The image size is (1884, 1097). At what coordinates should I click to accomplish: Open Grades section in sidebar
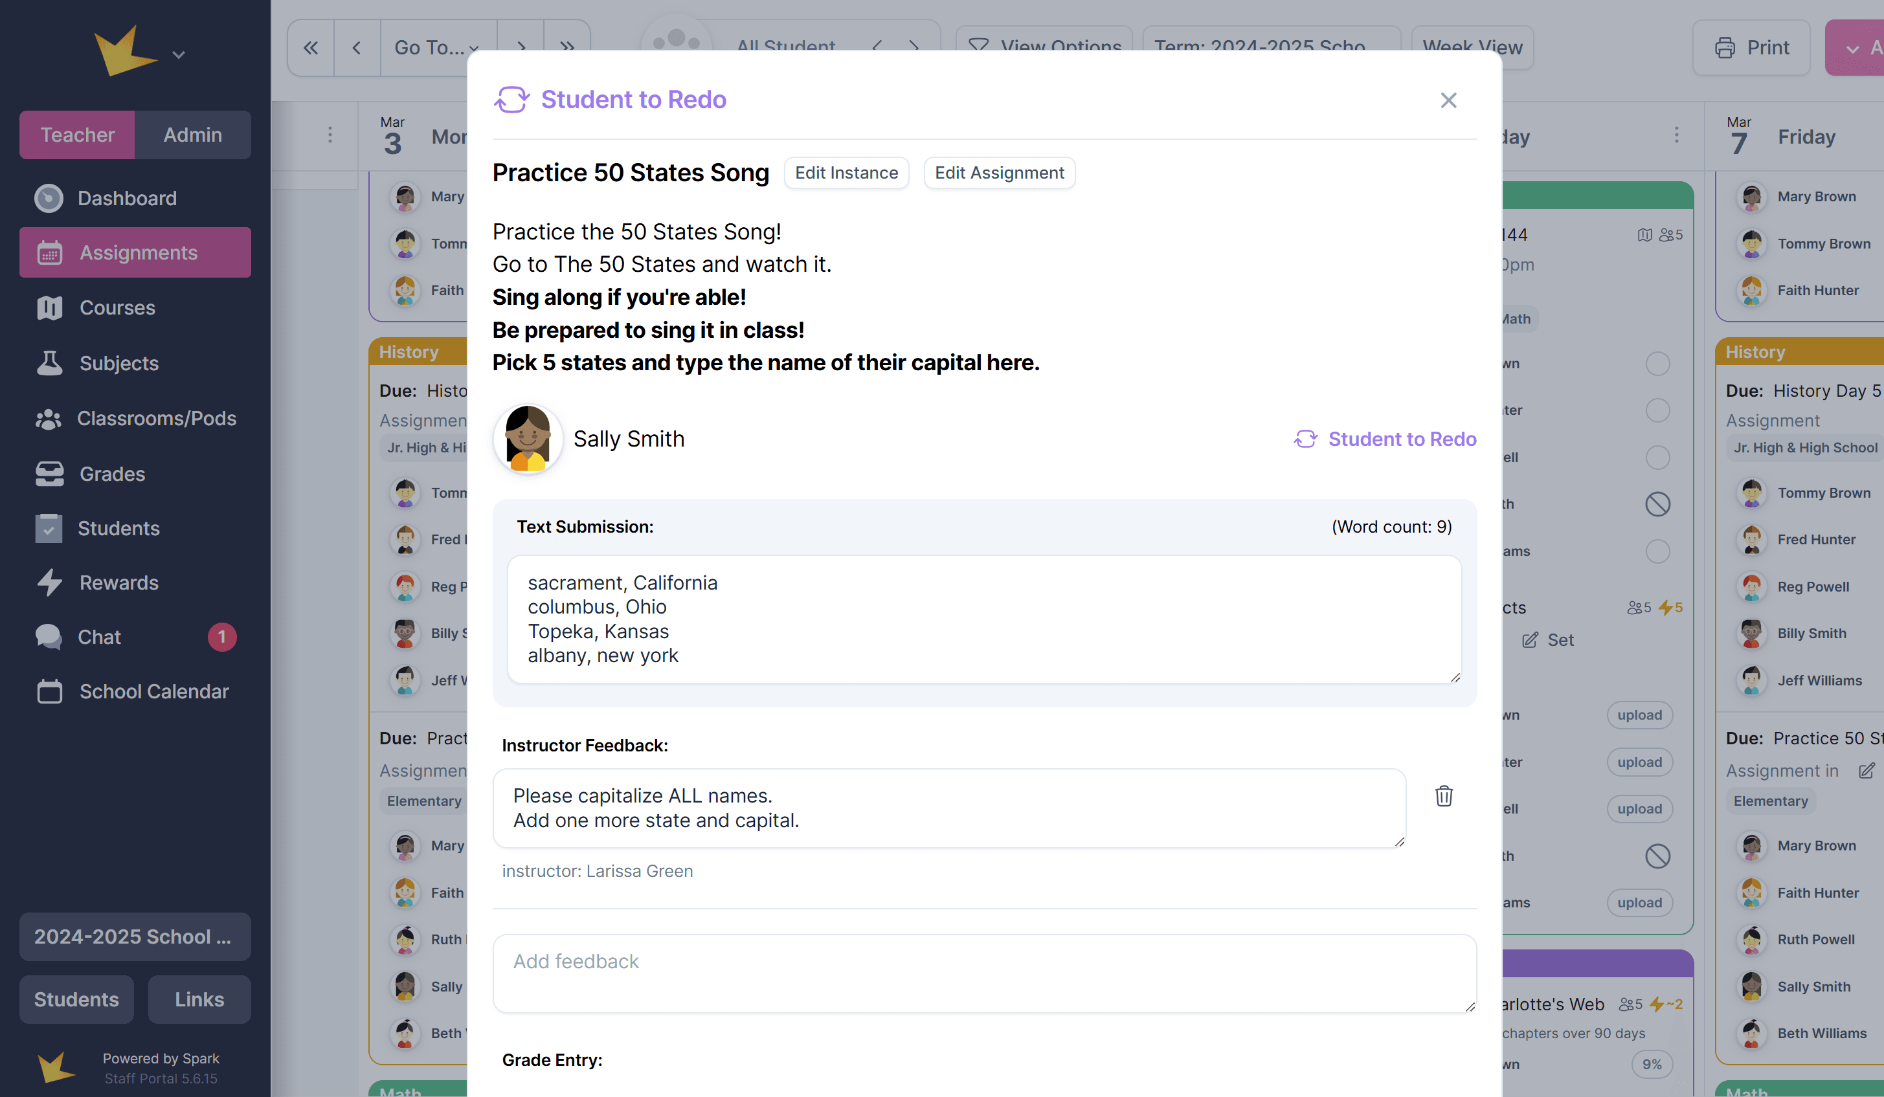click(x=112, y=474)
